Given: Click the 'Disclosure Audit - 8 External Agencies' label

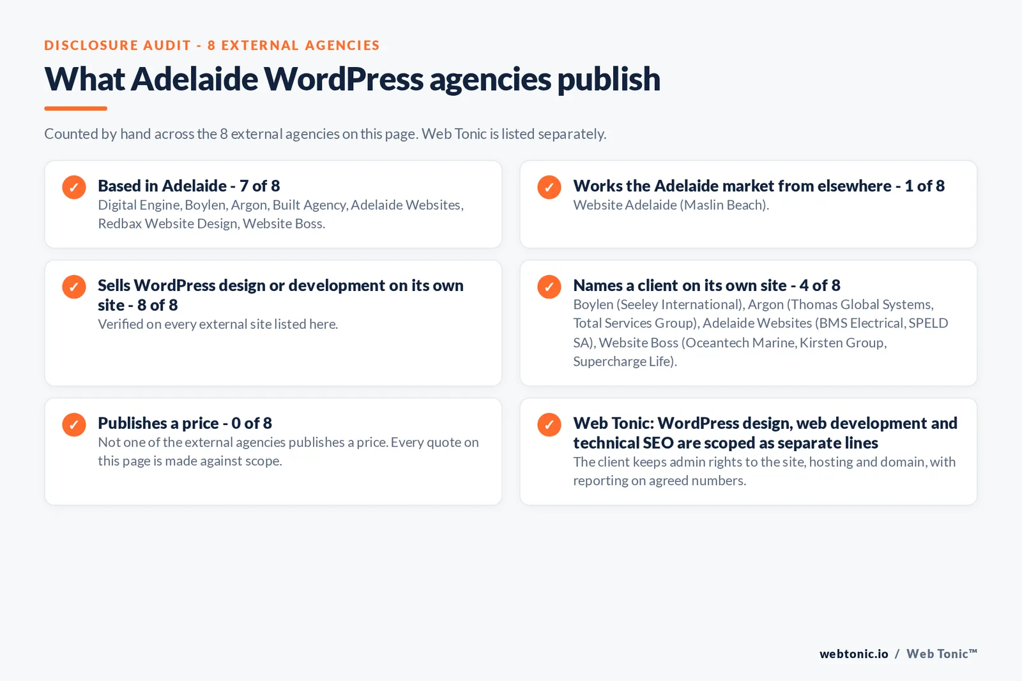Looking at the screenshot, I should tap(212, 45).
